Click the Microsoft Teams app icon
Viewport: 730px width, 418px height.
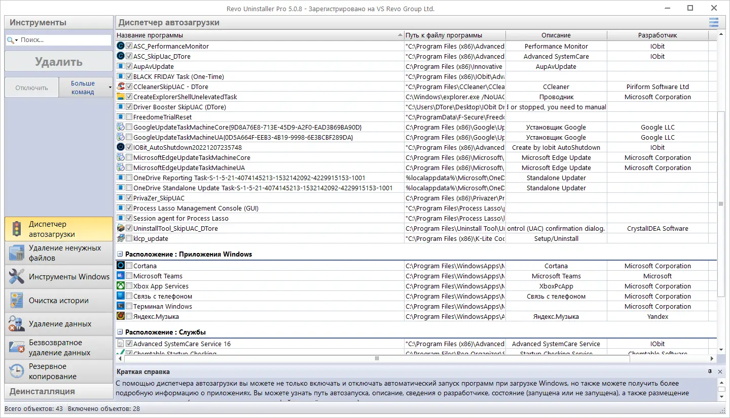pyautogui.click(x=121, y=276)
